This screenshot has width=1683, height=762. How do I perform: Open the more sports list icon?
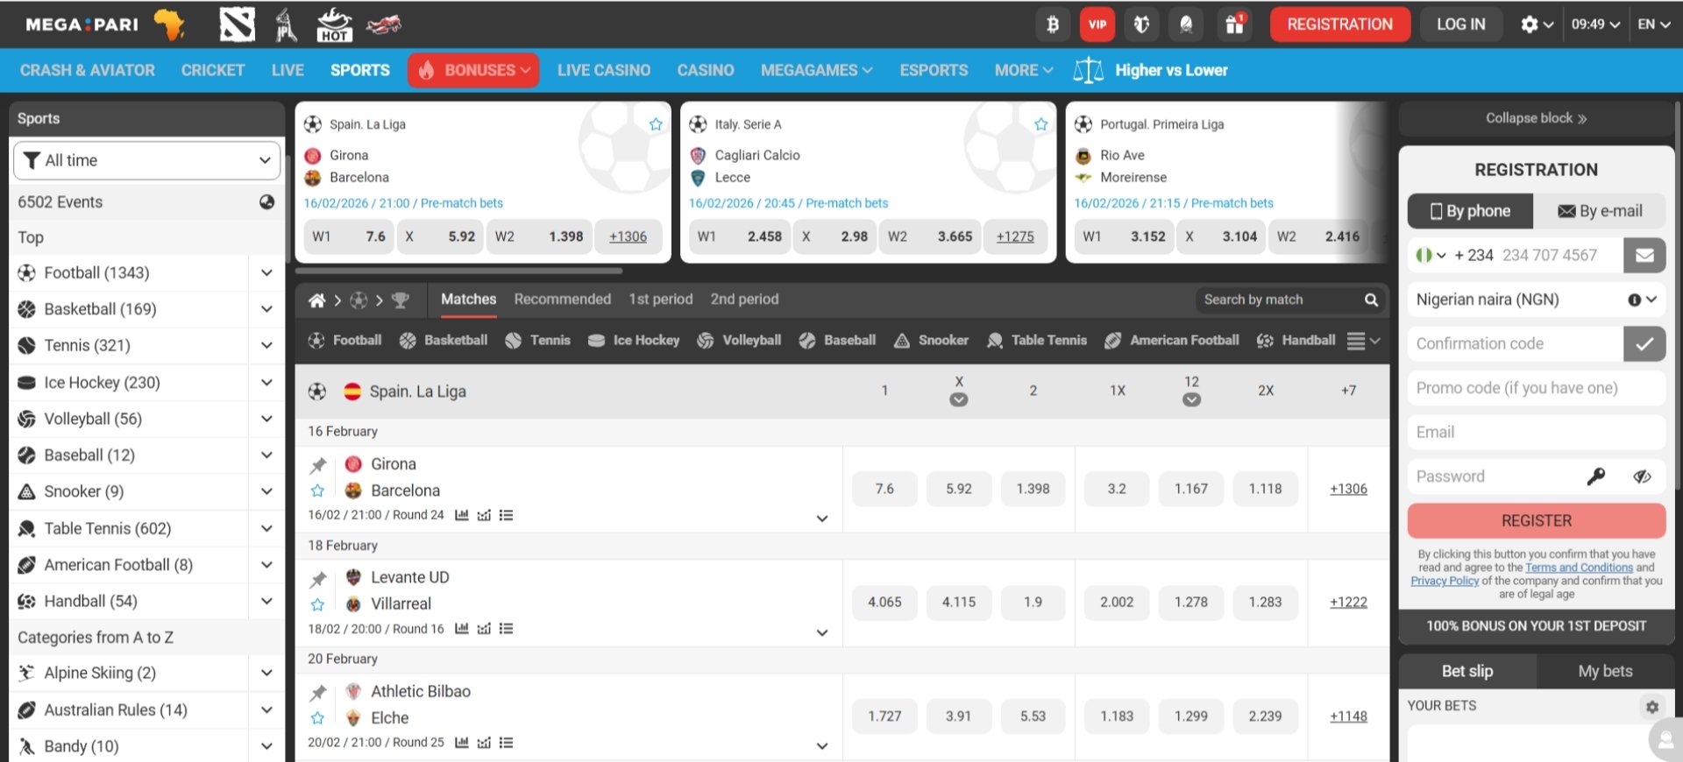(x=1363, y=341)
